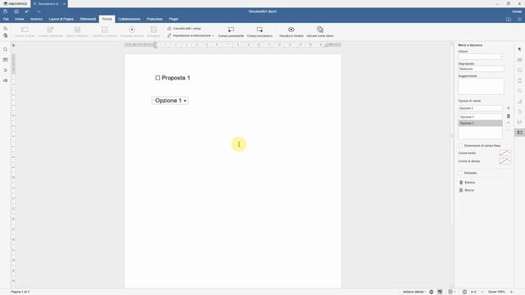Click the Suggerimento text area
Viewport: 525px width, 295px height.
[481, 86]
